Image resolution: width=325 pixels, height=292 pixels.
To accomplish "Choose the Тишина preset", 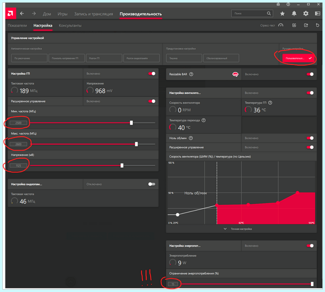I will click(184, 58).
